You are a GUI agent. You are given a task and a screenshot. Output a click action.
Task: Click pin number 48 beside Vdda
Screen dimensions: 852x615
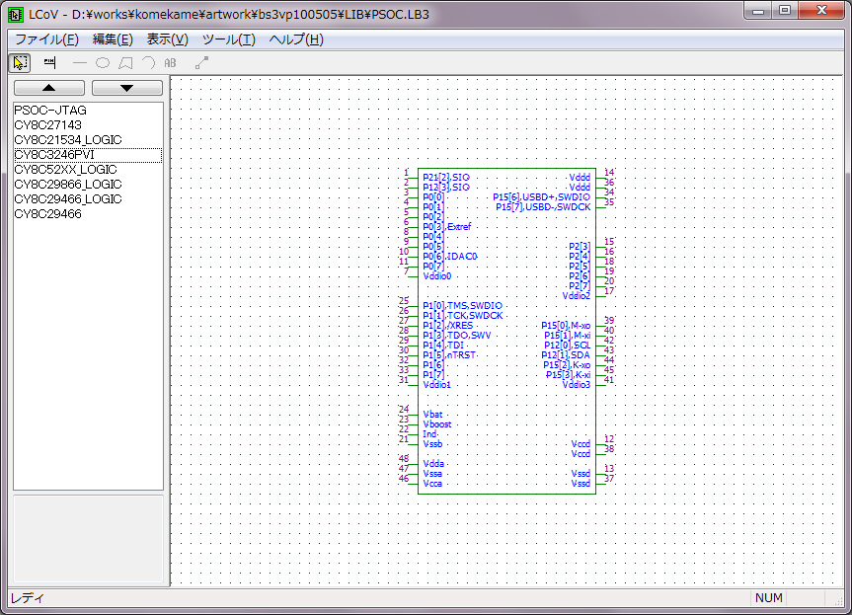(404, 458)
